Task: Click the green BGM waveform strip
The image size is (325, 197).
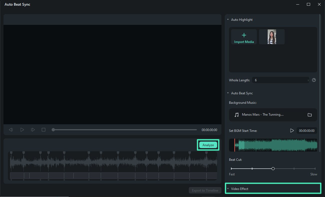Action: (273, 145)
